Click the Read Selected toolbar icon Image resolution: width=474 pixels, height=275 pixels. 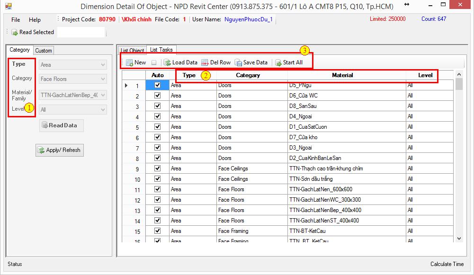pos(15,32)
